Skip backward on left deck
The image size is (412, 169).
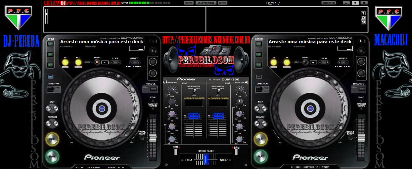49,108
